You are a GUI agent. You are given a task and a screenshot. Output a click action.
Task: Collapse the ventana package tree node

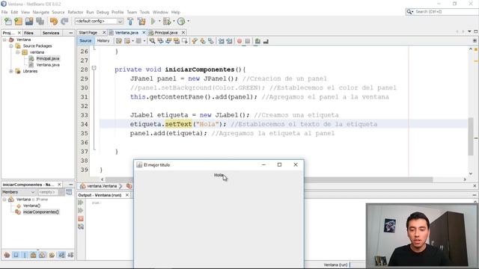(x=18, y=52)
